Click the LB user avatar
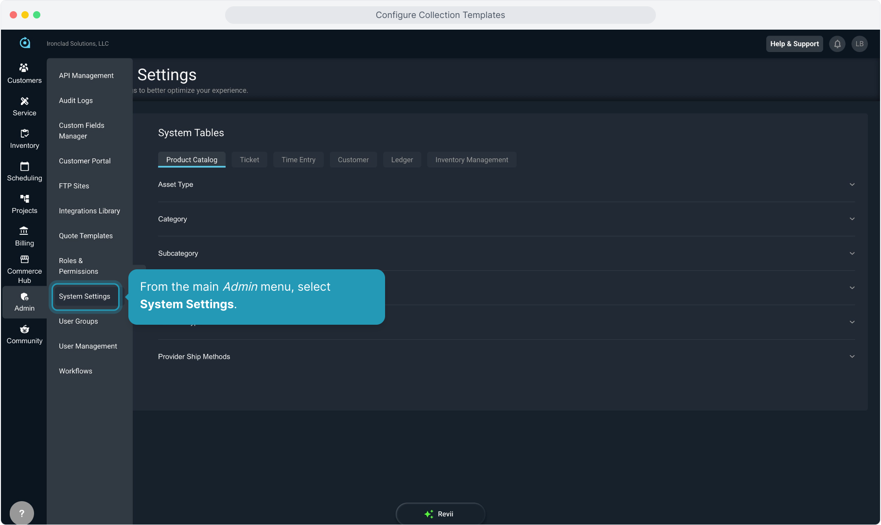Image resolution: width=881 pixels, height=525 pixels. click(859, 44)
